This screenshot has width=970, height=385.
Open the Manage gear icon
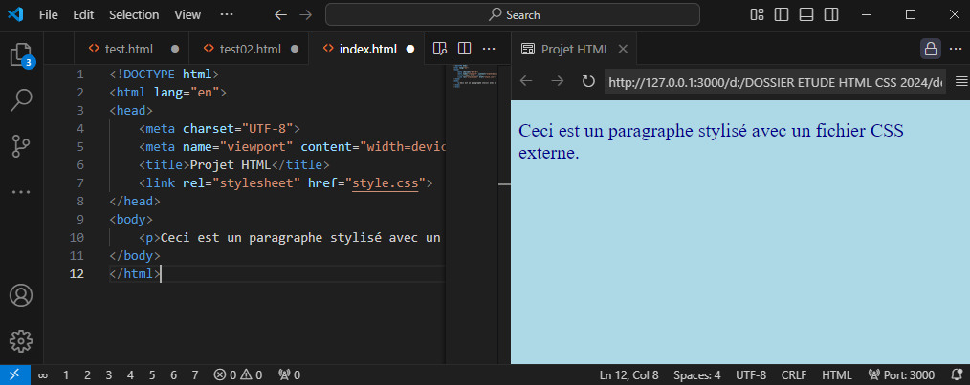tap(21, 341)
